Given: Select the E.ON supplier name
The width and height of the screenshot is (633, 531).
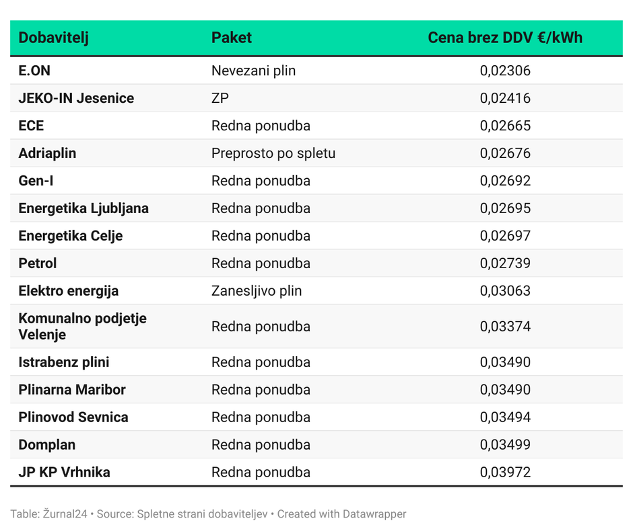Looking at the screenshot, I should pos(34,71).
